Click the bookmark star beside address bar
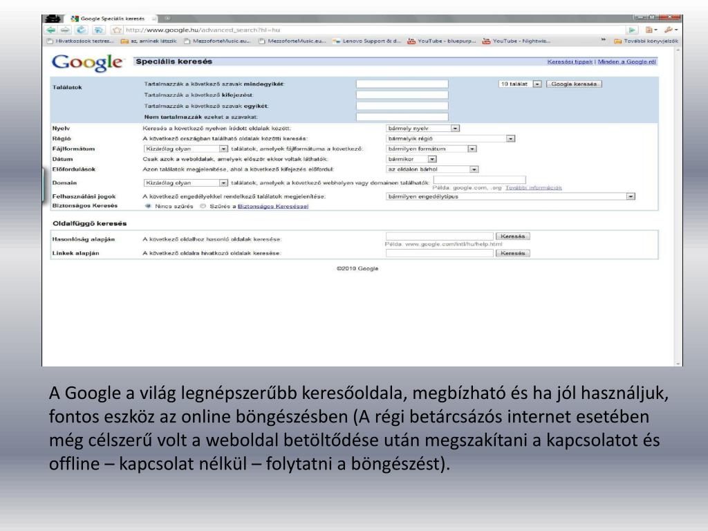 (117, 30)
